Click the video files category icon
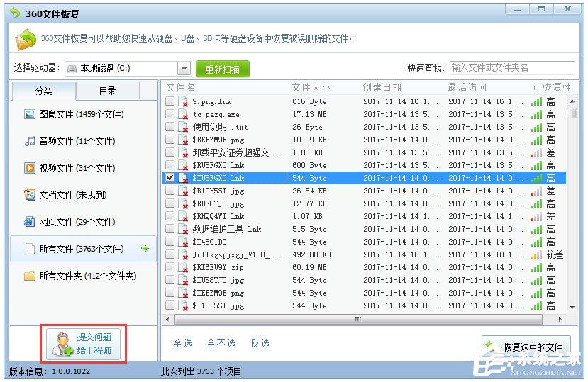The width and height of the screenshot is (588, 382). [x=30, y=168]
